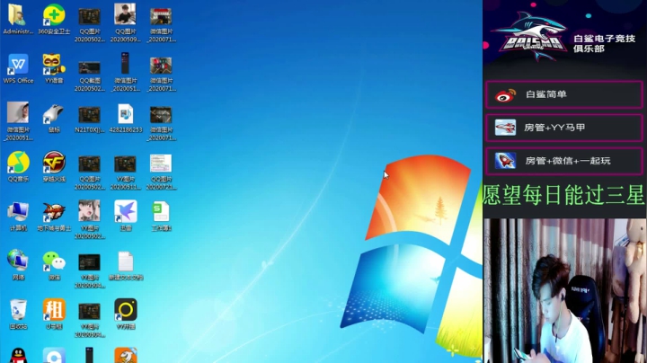Click the 房管+微信+一起玩 banner
The image size is (647, 363).
[x=564, y=161]
